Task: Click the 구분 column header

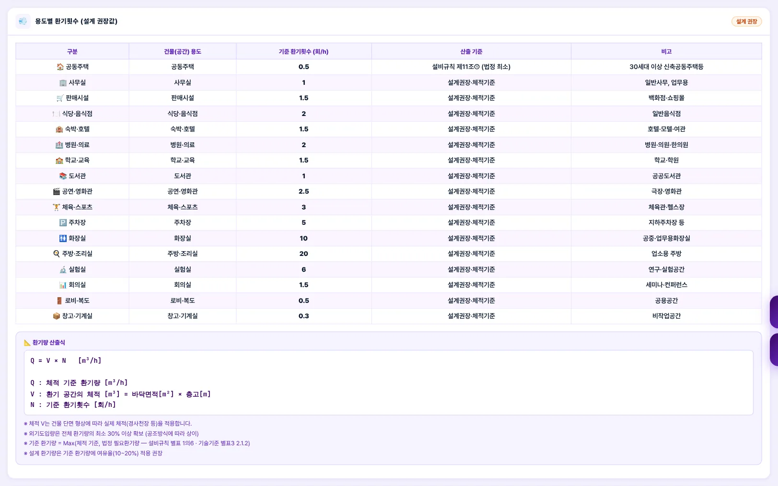Action: pyautogui.click(x=72, y=51)
